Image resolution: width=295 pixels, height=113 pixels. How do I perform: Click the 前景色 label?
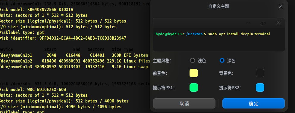click(160, 73)
